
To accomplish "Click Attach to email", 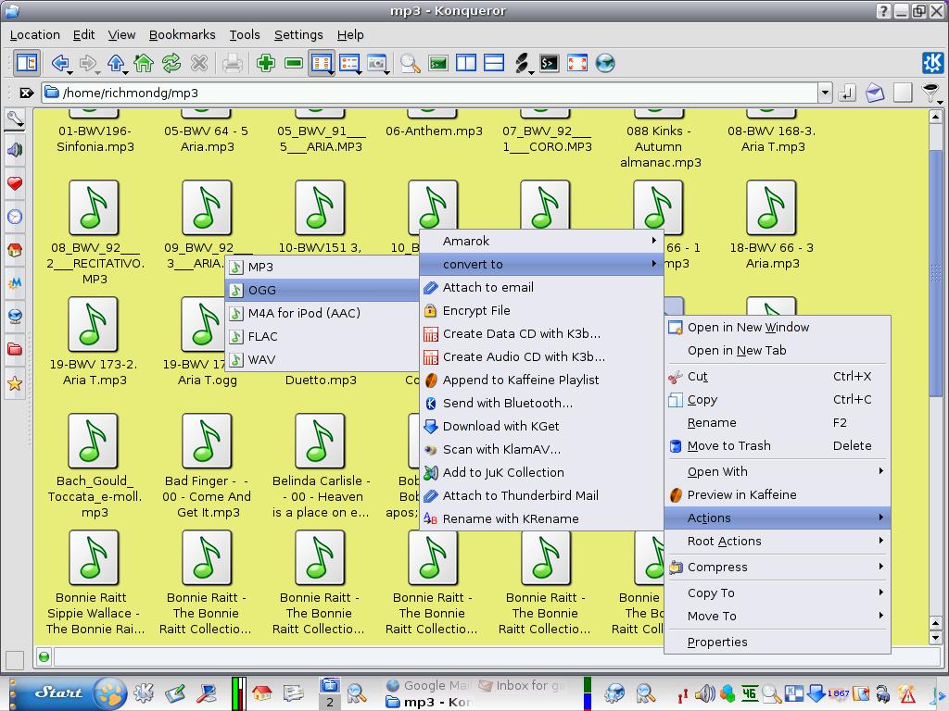I will click(x=541, y=288).
